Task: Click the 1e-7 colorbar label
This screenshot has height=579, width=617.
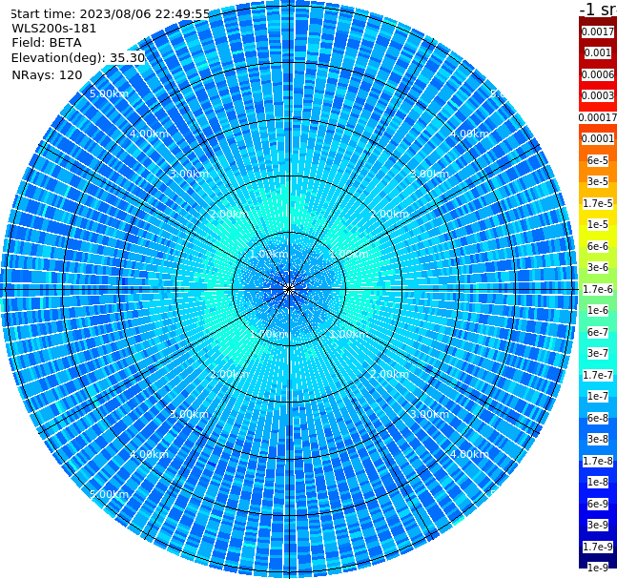Action: (598, 396)
